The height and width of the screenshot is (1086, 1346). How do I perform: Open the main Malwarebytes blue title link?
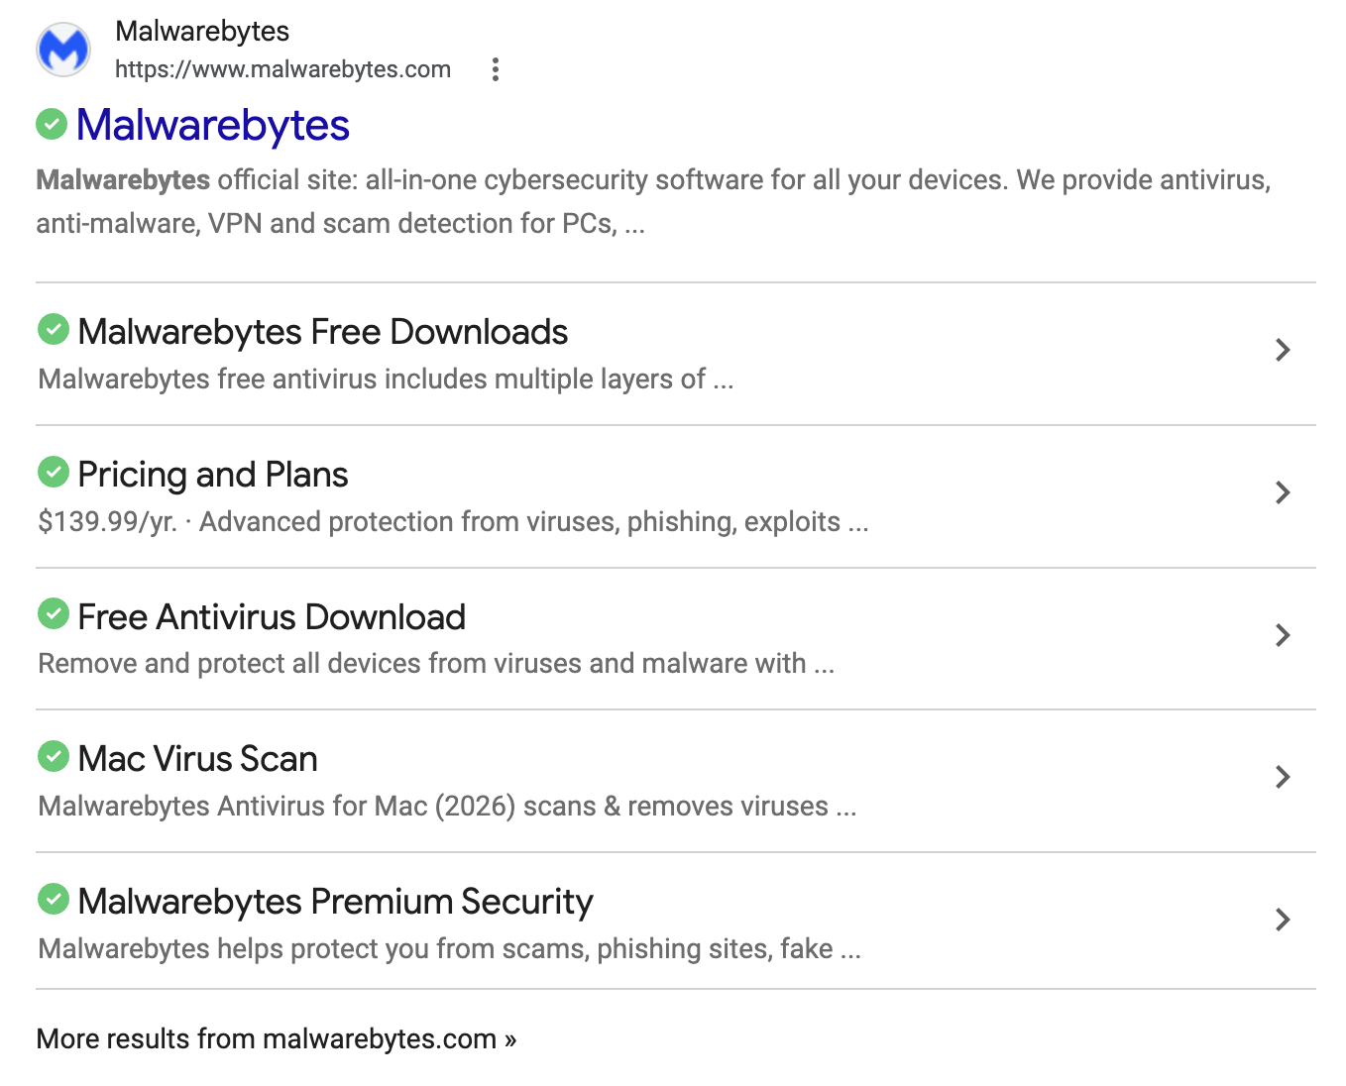coord(213,126)
